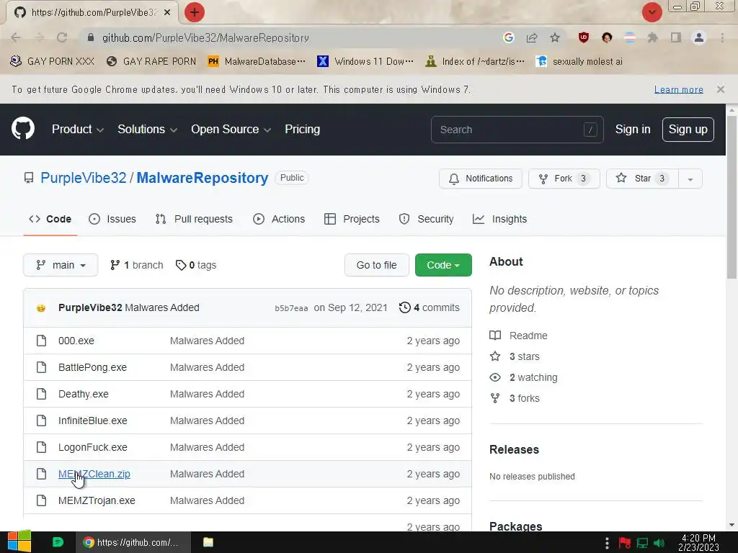Screen dimensions: 738x553
Task: Expand the Solutions menu
Action: click(x=147, y=130)
